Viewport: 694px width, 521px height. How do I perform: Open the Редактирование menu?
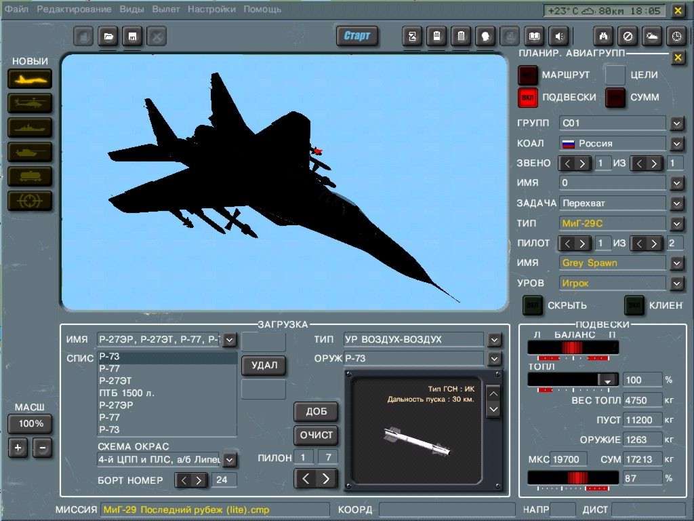pyautogui.click(x=74, y=9)
